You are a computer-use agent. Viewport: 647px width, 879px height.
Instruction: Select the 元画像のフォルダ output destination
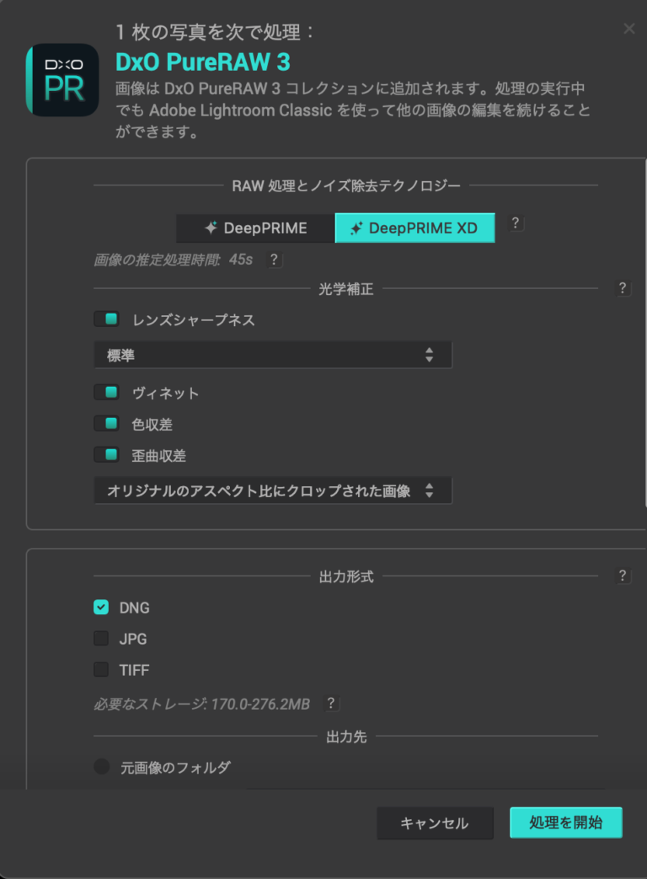(100, 767)
